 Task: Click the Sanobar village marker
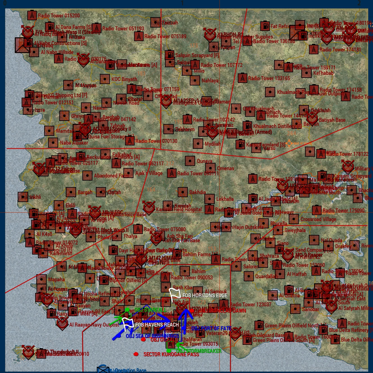[x=295, y=309]
